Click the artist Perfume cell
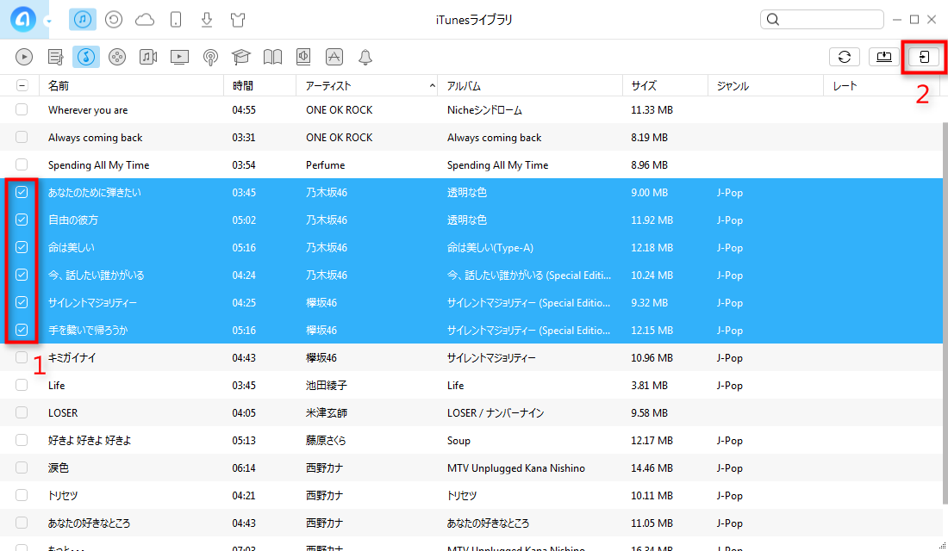The image size is (948, 551). (x=325, y=165)
